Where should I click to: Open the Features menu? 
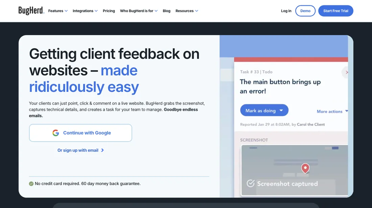click(58, 11)
